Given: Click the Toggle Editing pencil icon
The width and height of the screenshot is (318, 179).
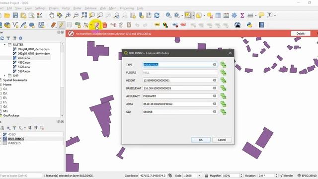Looking at the screenshot, I should tap(61, 25).
